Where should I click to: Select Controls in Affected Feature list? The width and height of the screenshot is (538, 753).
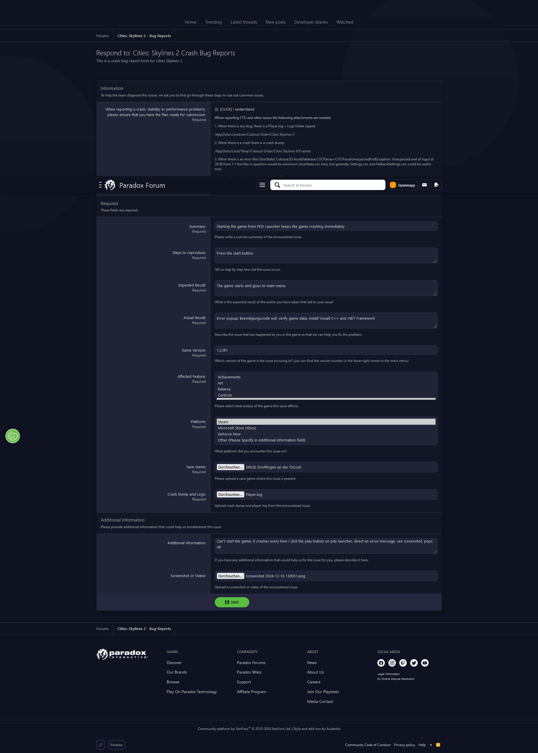click(326, 395)
